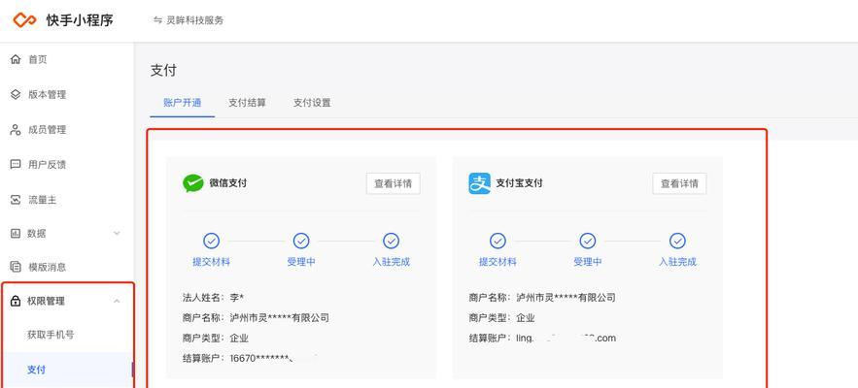The image size is (858, 388).
Task: Click the 数据 chart icon
Action: [16, 234]
